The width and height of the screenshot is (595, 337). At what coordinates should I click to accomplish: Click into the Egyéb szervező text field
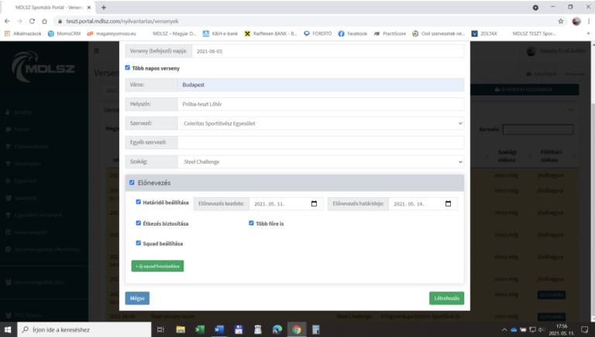click(x=320, y=143)
